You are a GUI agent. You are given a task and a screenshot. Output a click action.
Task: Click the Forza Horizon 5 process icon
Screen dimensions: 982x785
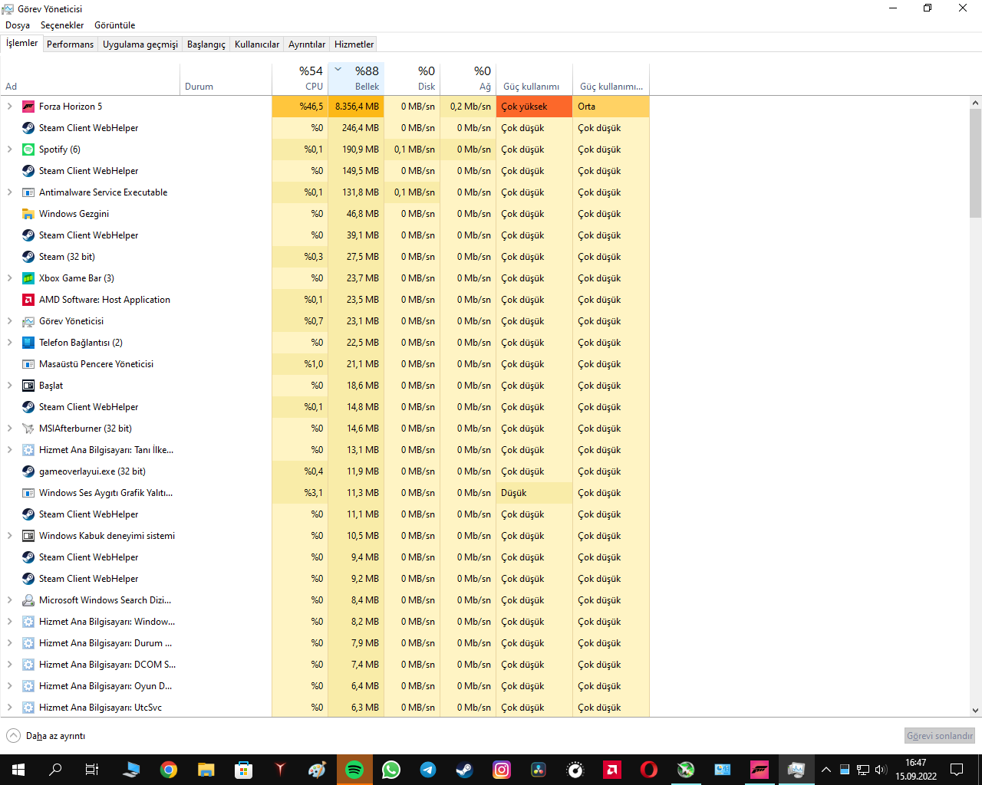[x=28, y=107]
